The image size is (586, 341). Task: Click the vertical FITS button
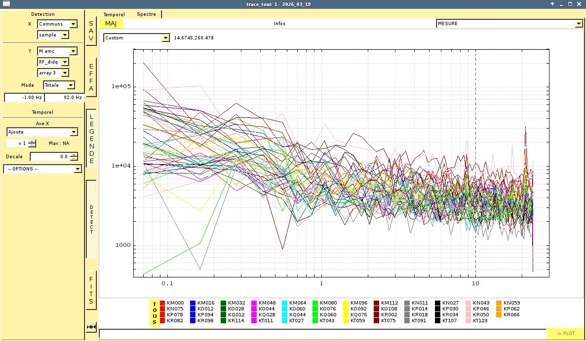[x=91, y=290]
